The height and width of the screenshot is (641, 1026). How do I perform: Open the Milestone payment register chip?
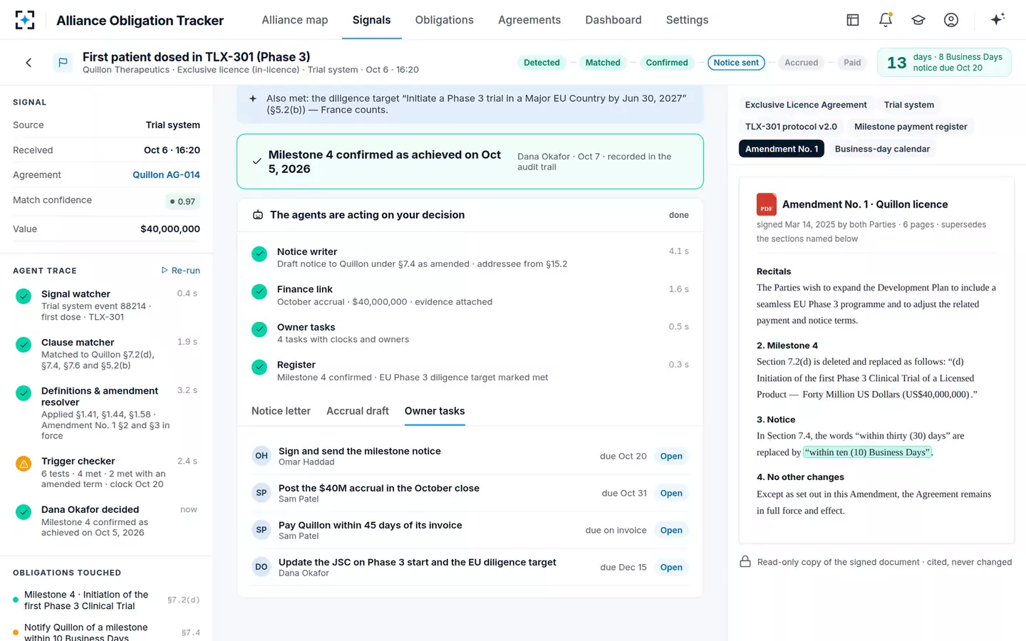point(911,127)
